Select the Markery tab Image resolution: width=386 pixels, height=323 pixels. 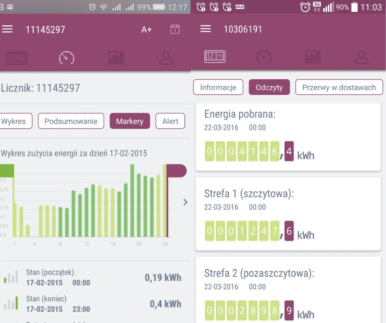pos(130,121)
